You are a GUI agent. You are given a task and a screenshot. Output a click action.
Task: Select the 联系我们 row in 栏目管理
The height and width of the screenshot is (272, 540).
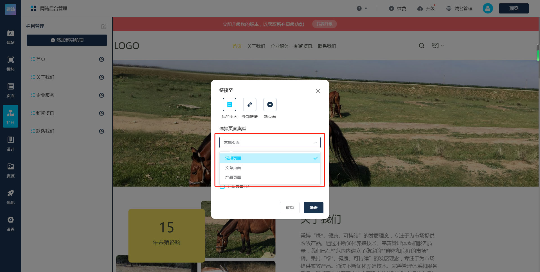pyautogui.click(x=67, y=131)
